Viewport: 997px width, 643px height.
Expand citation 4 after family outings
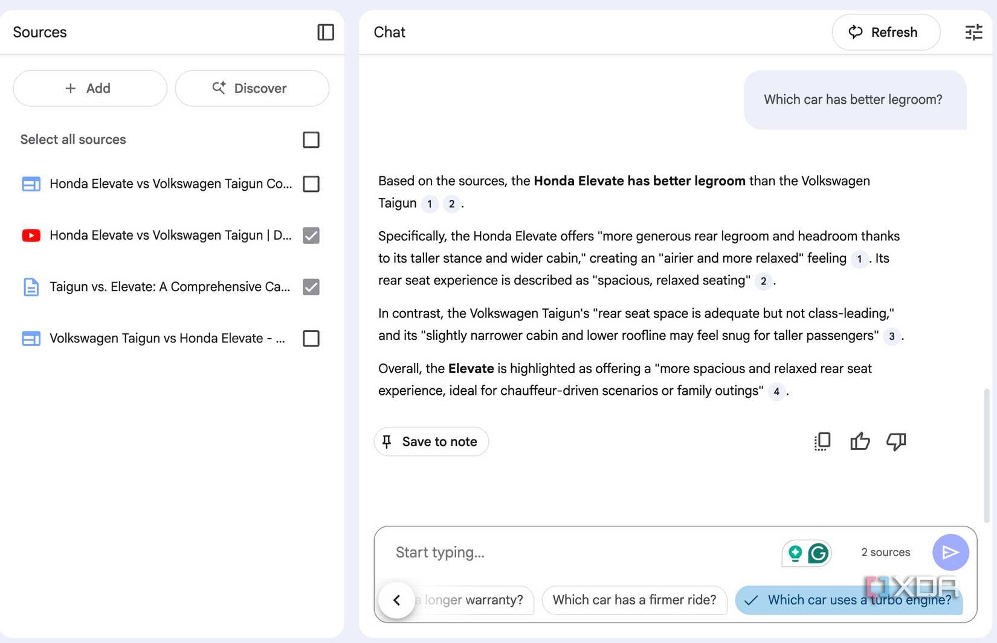[776, 391]
